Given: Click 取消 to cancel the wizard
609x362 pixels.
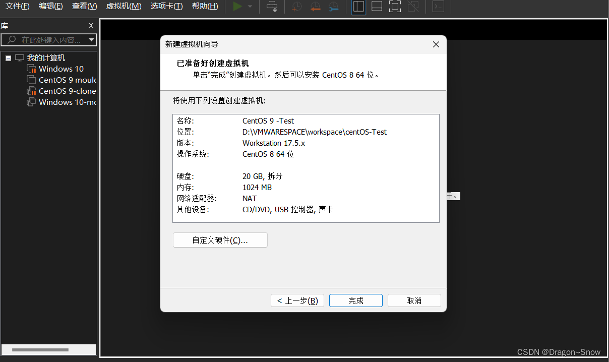Looking at the screenshot, I should click(x=414, y=300).
